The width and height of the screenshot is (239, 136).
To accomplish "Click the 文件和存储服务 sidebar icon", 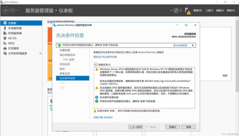I will coord(5,53).
